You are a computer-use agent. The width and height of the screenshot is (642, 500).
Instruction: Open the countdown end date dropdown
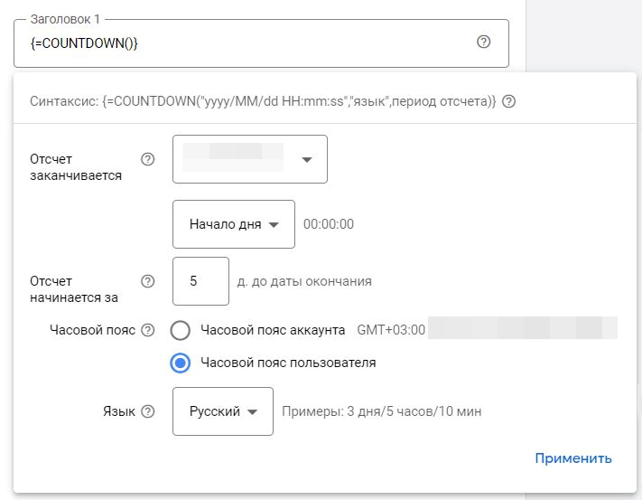point(249,159)
